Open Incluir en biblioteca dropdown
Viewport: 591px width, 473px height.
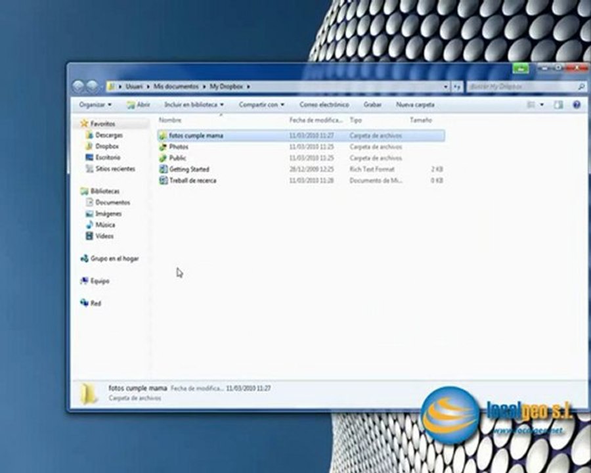194,104
